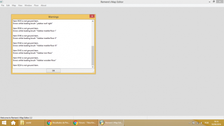224x126 pixels.
Task: Switch to the Chrome "Fóruns - Tibia Kin..." window
Action: pos(84,123)
